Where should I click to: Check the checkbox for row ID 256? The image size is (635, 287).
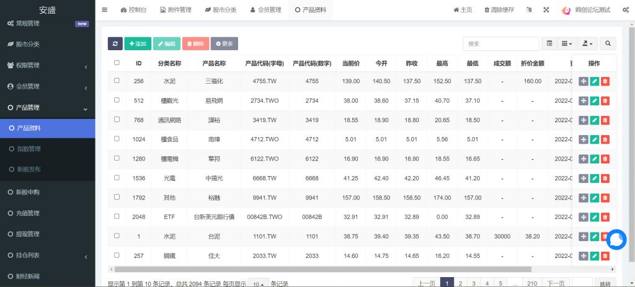(x=117, y=81)
